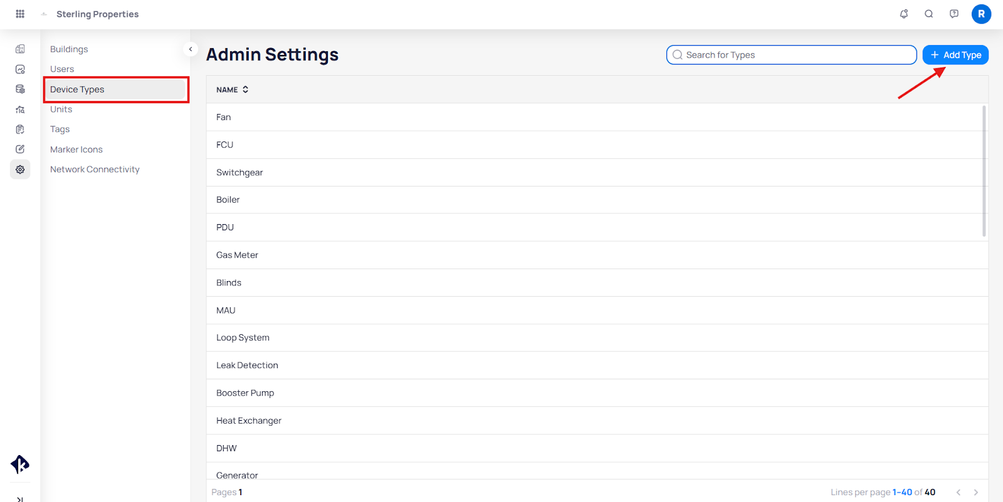Open the notifications bell
The width and height of the screenshot is (1003, 502).
coord(904,14)
